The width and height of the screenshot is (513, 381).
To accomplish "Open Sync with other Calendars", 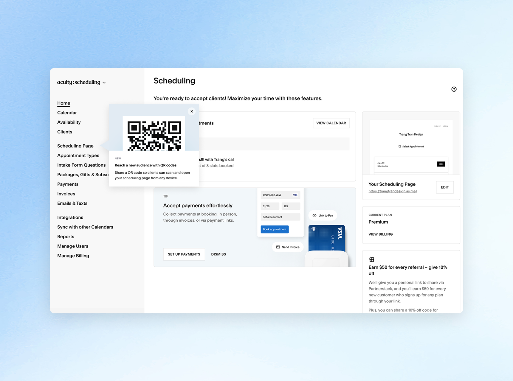I will click(85, 227).
